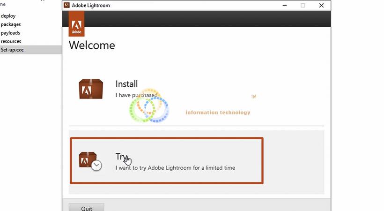Click 'I want to try Adobe Lightroom' description

coord(175,168)
